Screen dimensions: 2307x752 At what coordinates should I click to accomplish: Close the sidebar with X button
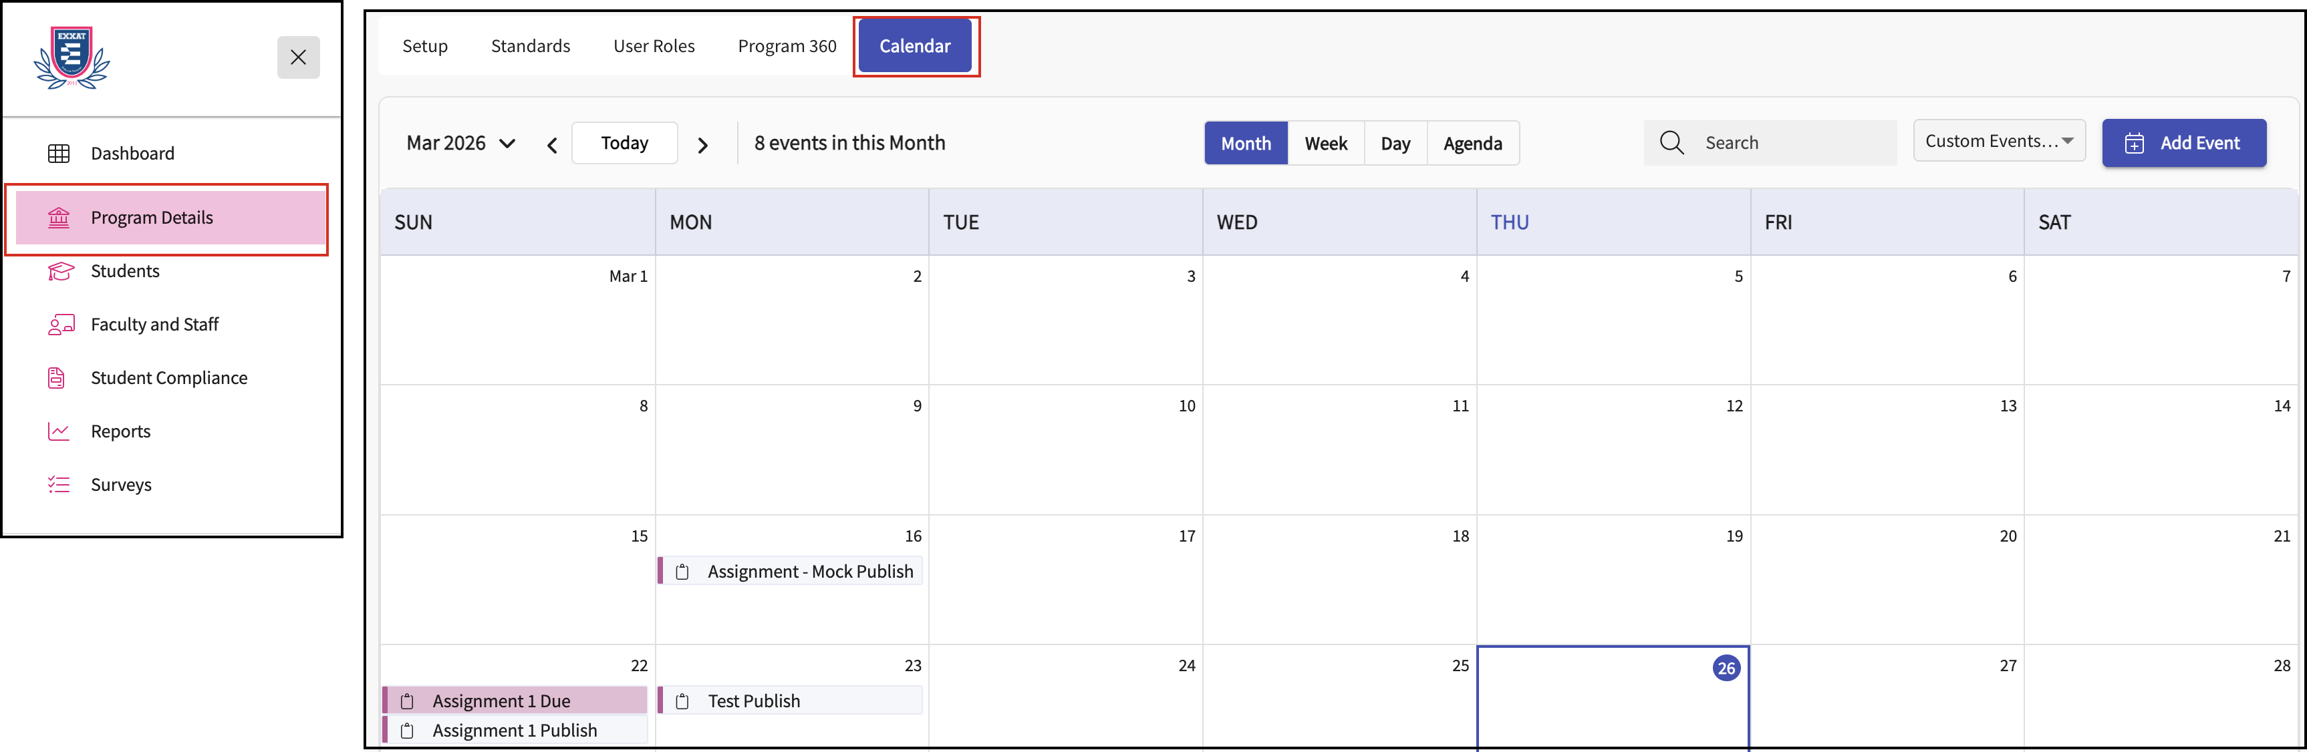click(x=298, y=57)
